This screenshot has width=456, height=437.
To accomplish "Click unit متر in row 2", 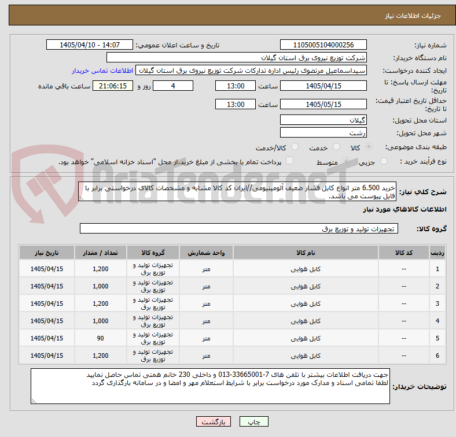I will tap(206, 287).
